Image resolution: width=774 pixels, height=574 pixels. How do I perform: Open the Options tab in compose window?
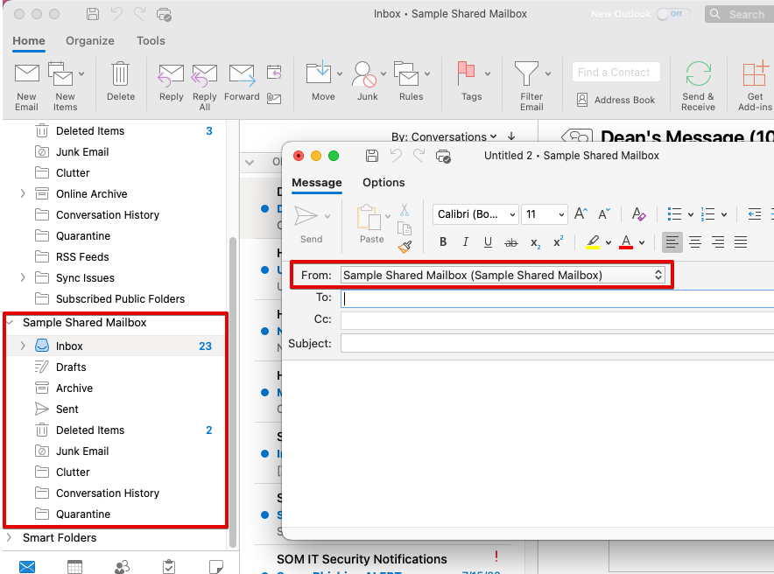383,182
